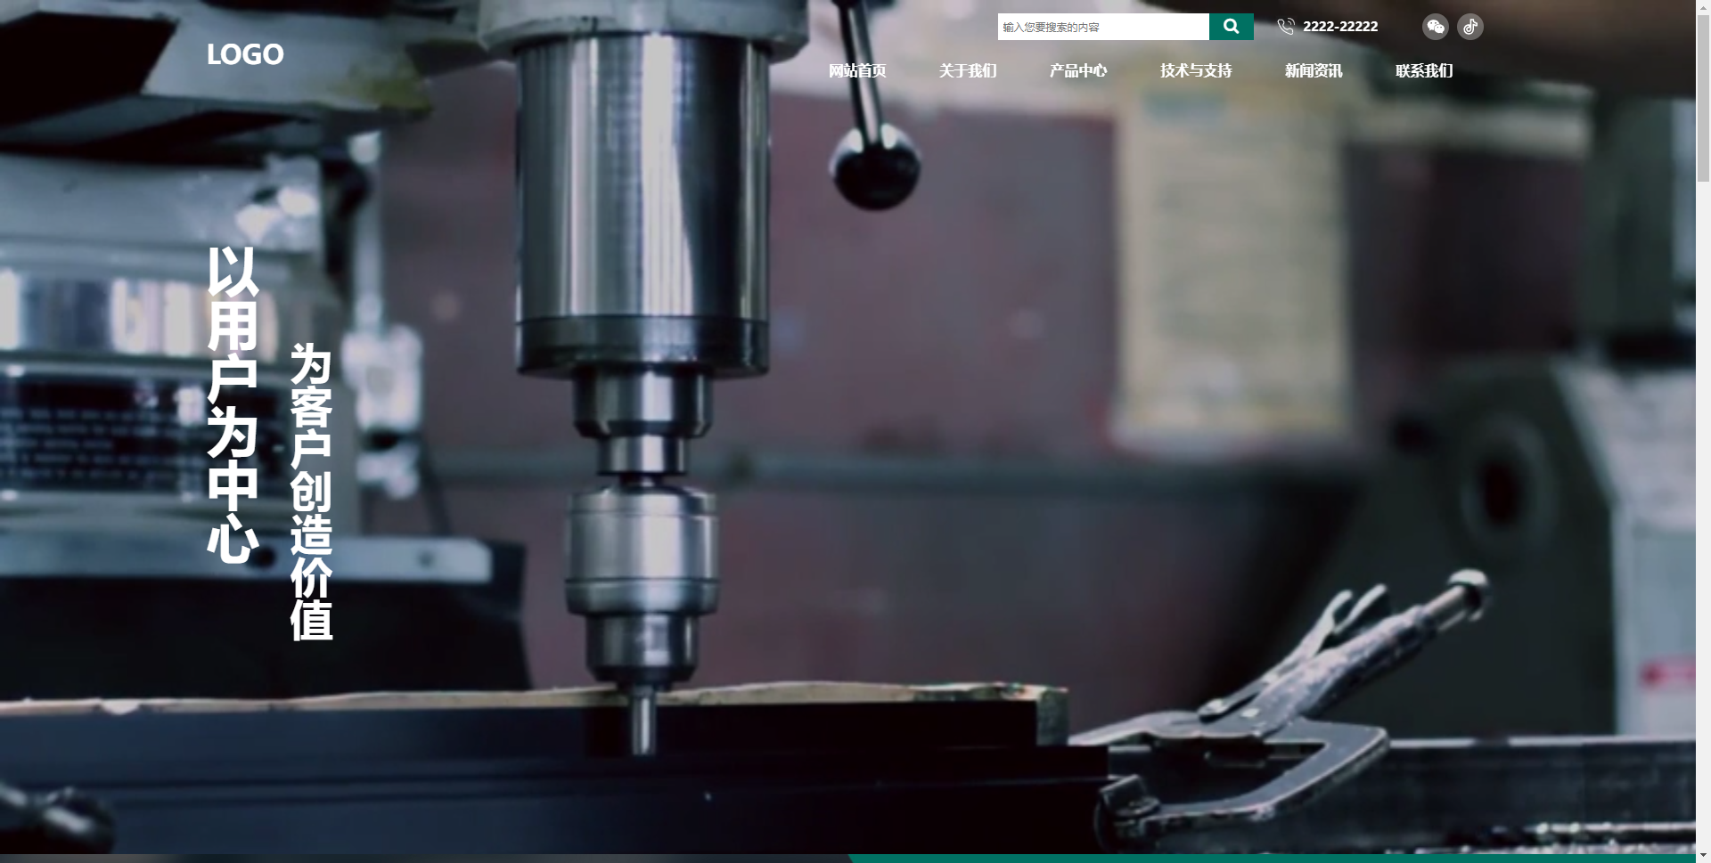Go to 网站首页 menu item
The width and height of the screenshot is (1711, 863).
tap(857, 70)
